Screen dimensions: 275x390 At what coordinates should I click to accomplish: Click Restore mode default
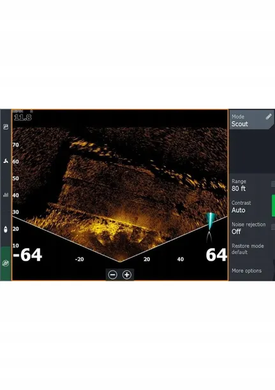click(248, 249)
